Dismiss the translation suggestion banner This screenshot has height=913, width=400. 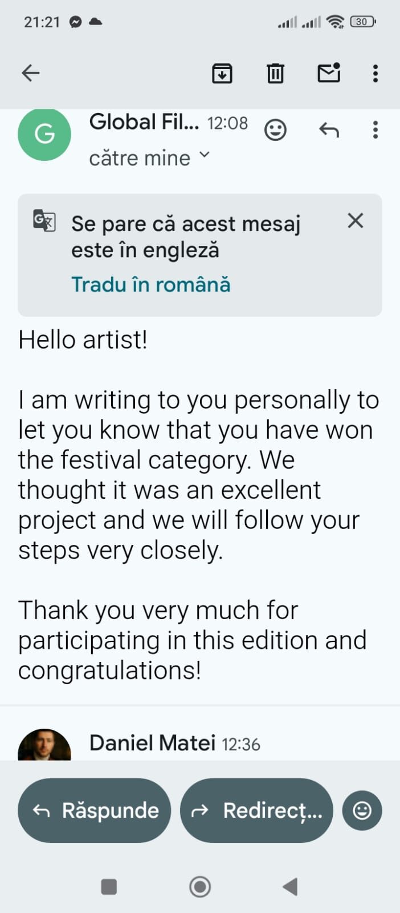(x=356, y=221)
